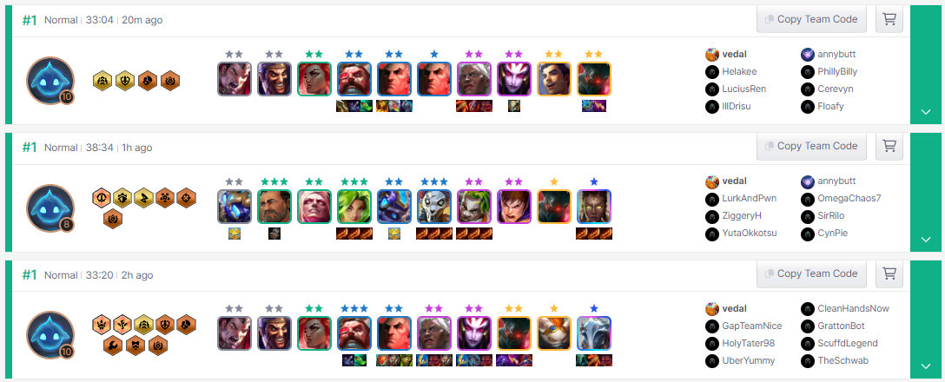Screen dimensions: 945x382
Task: Open PhillyBilly's player profile
Action: tap(837, 72)
